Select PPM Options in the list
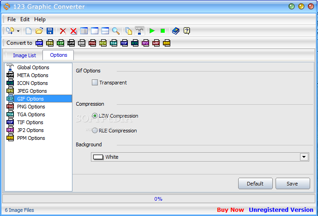 point(38,138)
